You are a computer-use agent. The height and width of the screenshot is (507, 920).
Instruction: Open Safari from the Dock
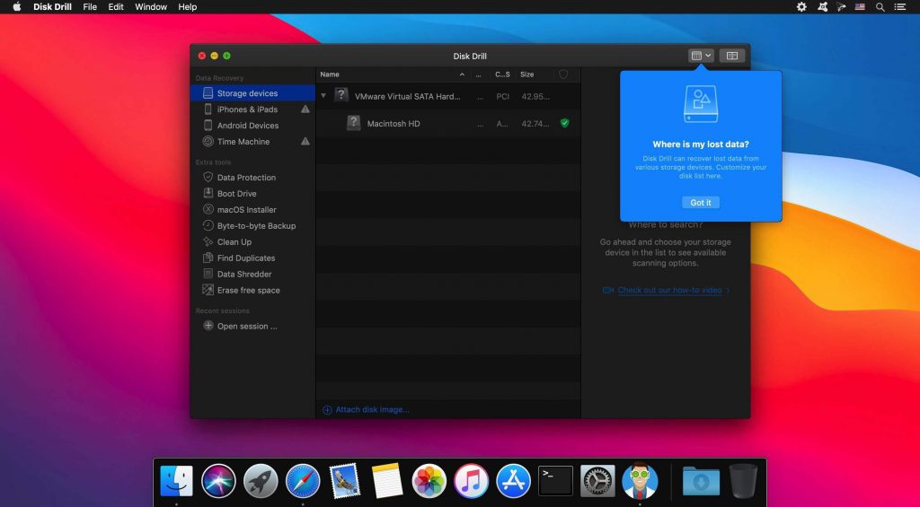(x=303, y=481)
